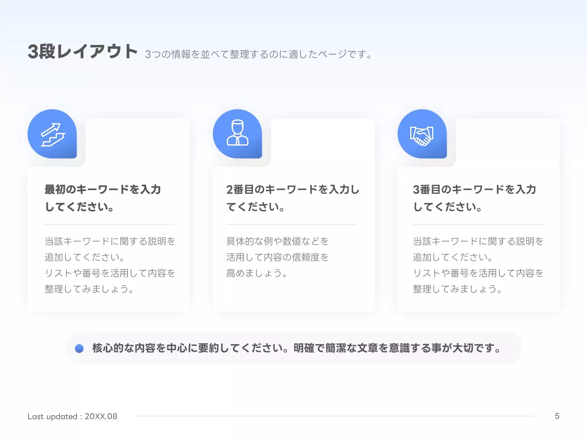Select the blue teardrop badge on the second card
This screenshot has height=440, width=587.
point(238,134)
